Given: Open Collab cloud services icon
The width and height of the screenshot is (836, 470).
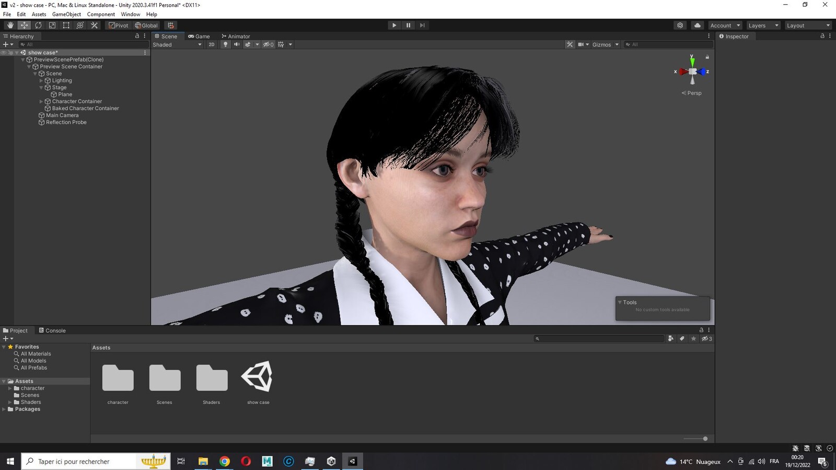Looking at the screenshot, I should (x=680, y=25).
